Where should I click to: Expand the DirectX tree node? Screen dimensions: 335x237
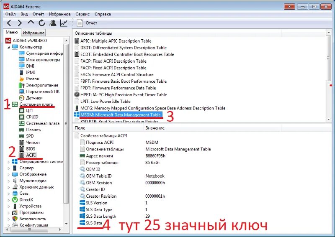coord(8,200)
